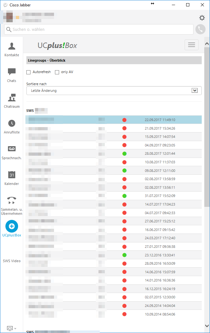Click the Cisco Jabber title bar icon
Viewport: 210px width, 333px height.
point(5,5)
